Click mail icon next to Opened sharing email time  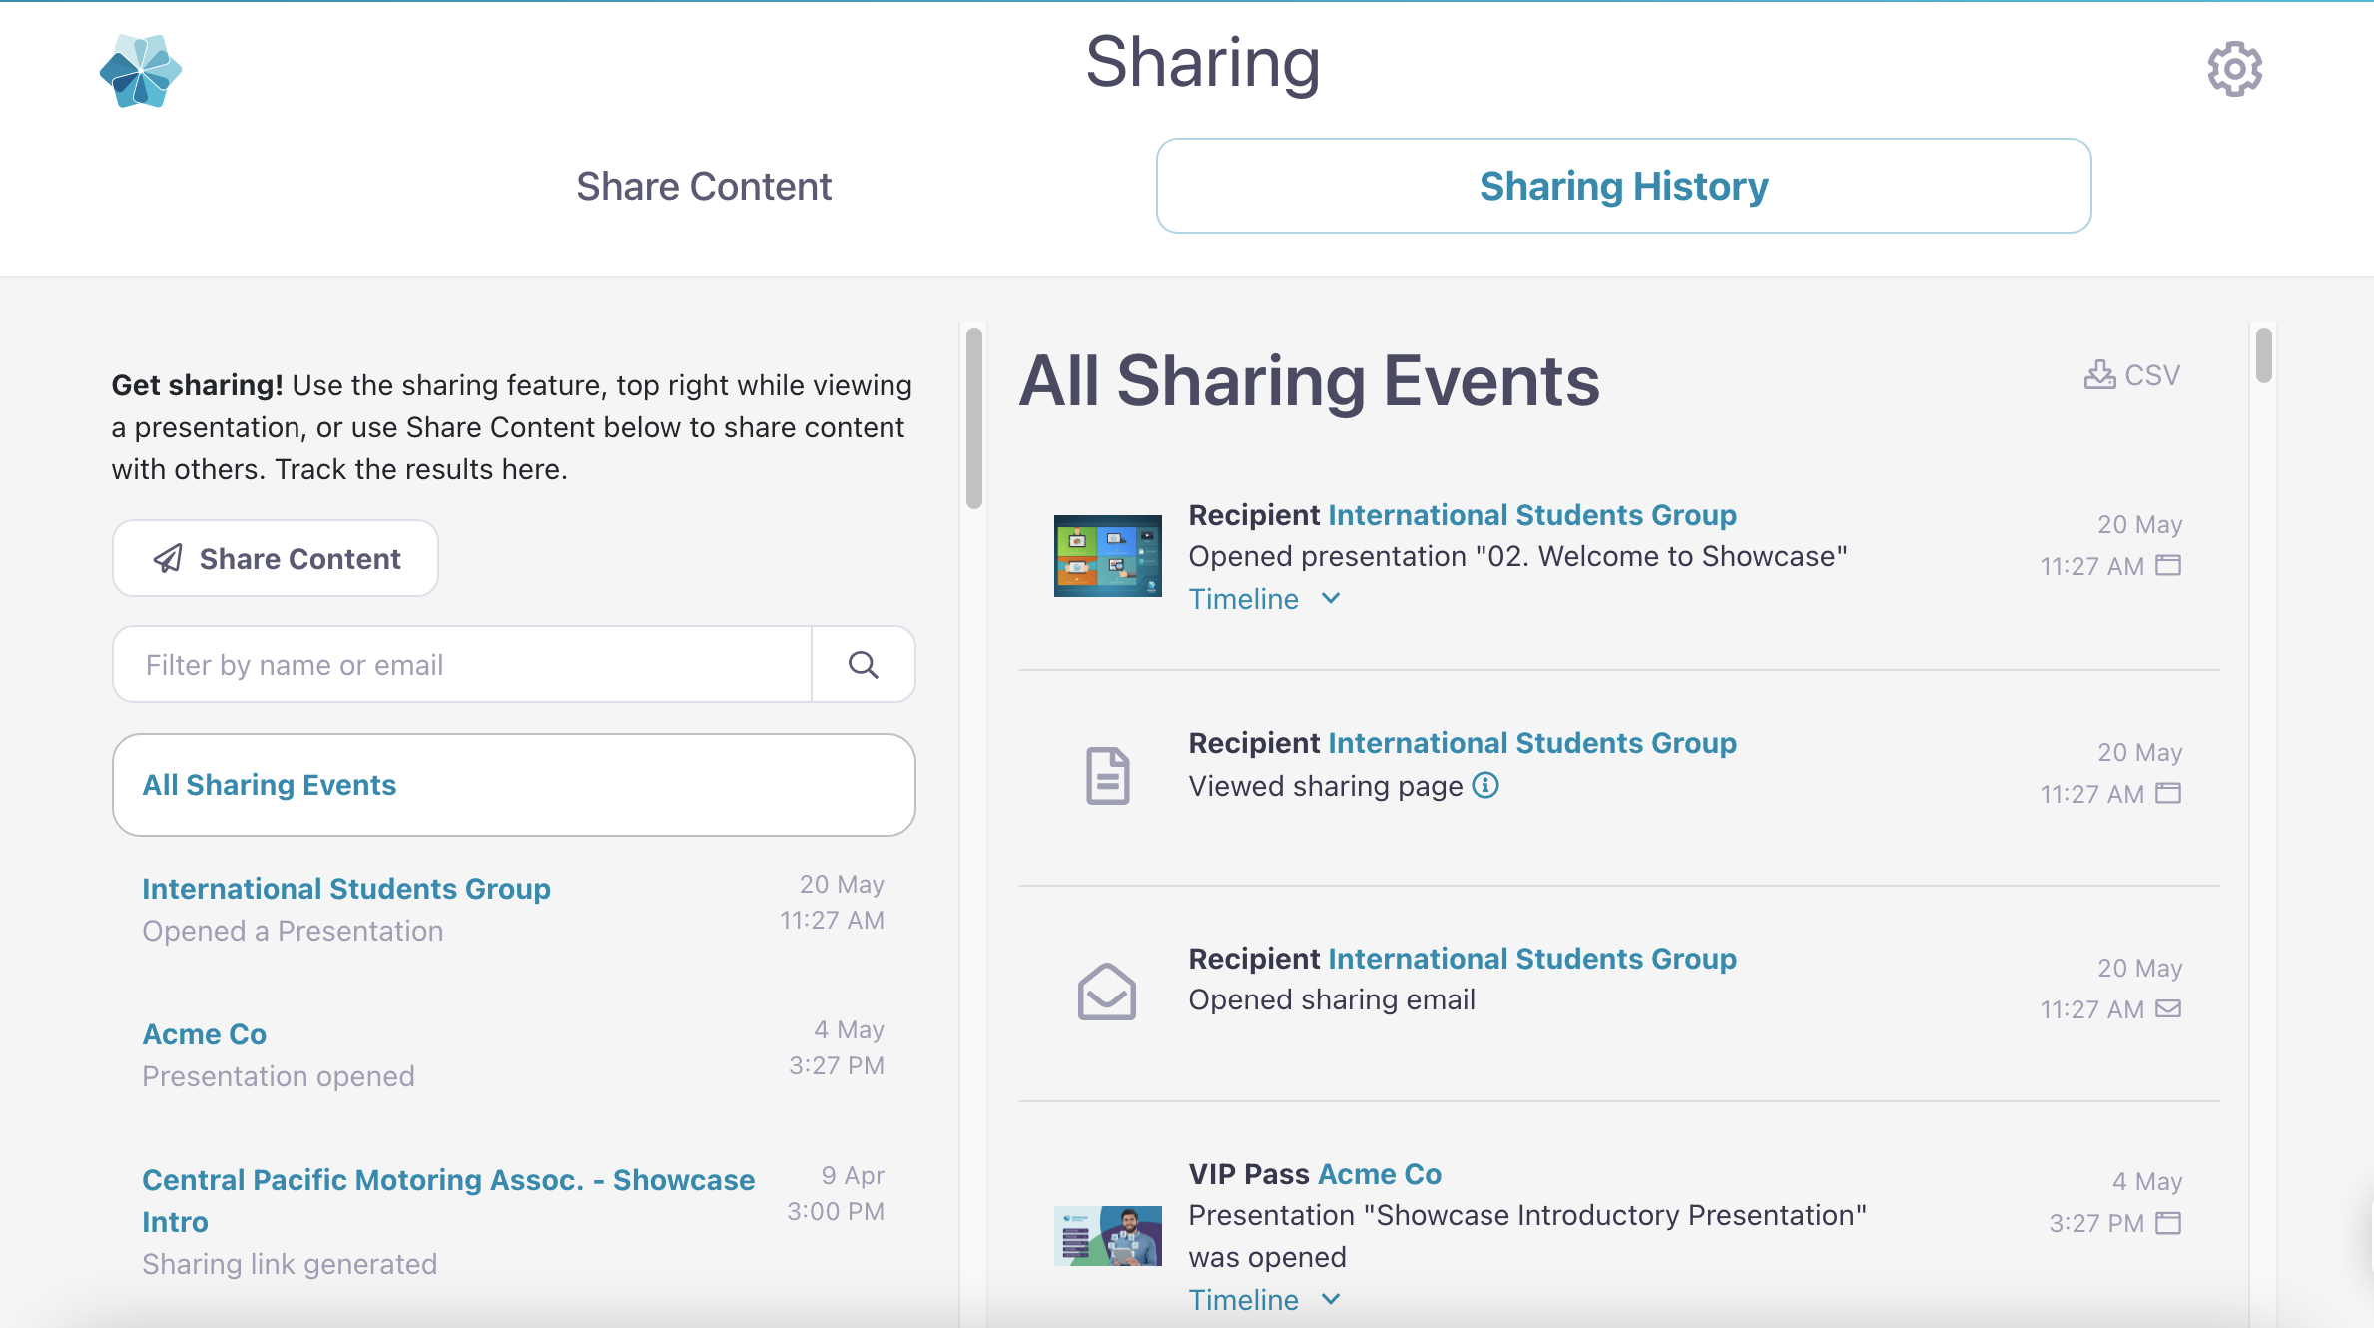click(2168, 1009)
